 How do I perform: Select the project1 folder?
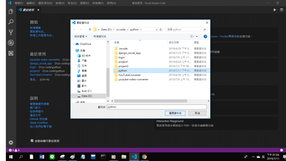click(123, 62)
